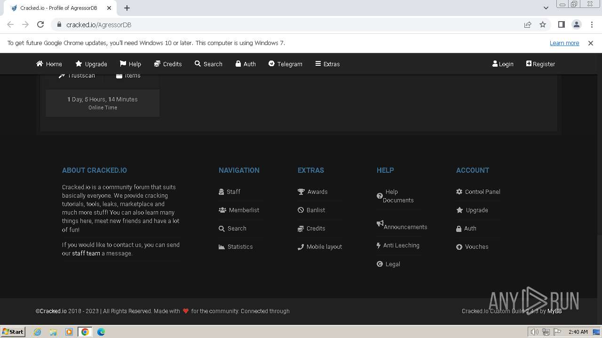Viewport: 602px width, 338px height.
Task: Reload the current page
Action: click(x=40, y=24)
